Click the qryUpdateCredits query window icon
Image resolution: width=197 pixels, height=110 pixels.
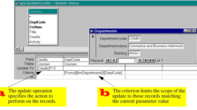17,3
